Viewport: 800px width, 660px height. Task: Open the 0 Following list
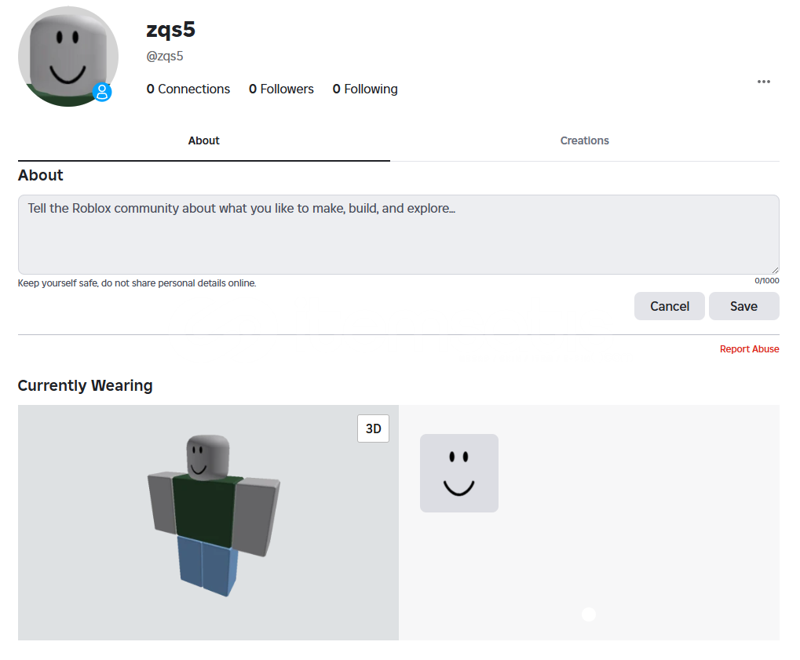pos(365,89)
